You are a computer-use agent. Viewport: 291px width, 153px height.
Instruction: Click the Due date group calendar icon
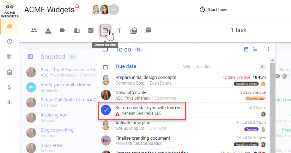[x=105, y=67]
